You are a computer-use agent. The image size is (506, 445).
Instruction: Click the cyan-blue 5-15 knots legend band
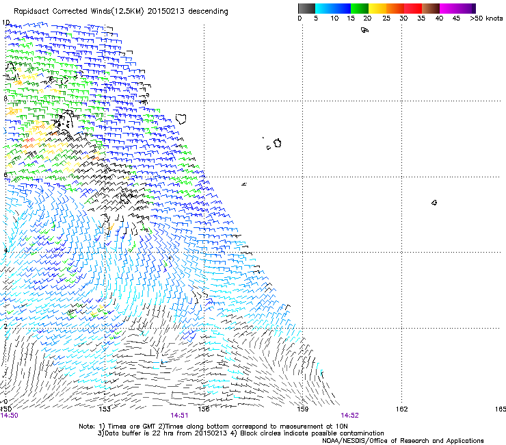coord(333,8)
